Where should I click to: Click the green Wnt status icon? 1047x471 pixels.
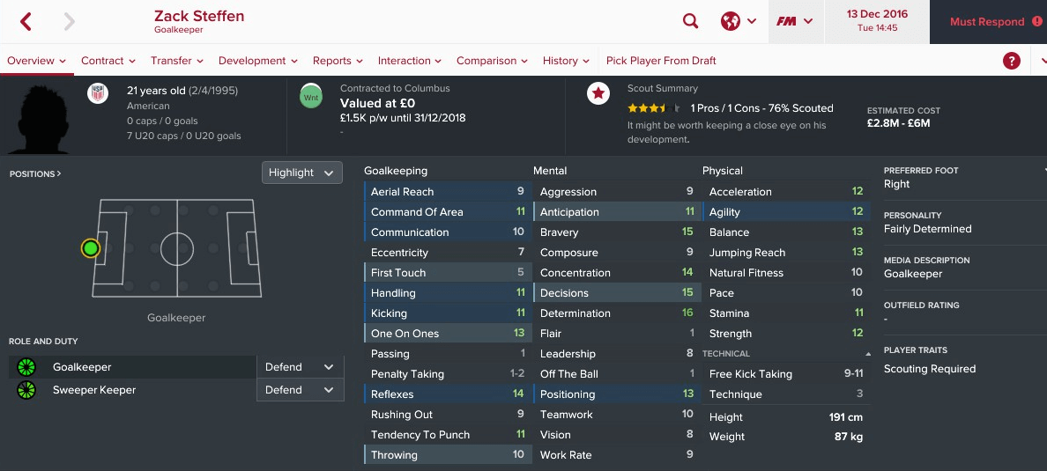311,97
